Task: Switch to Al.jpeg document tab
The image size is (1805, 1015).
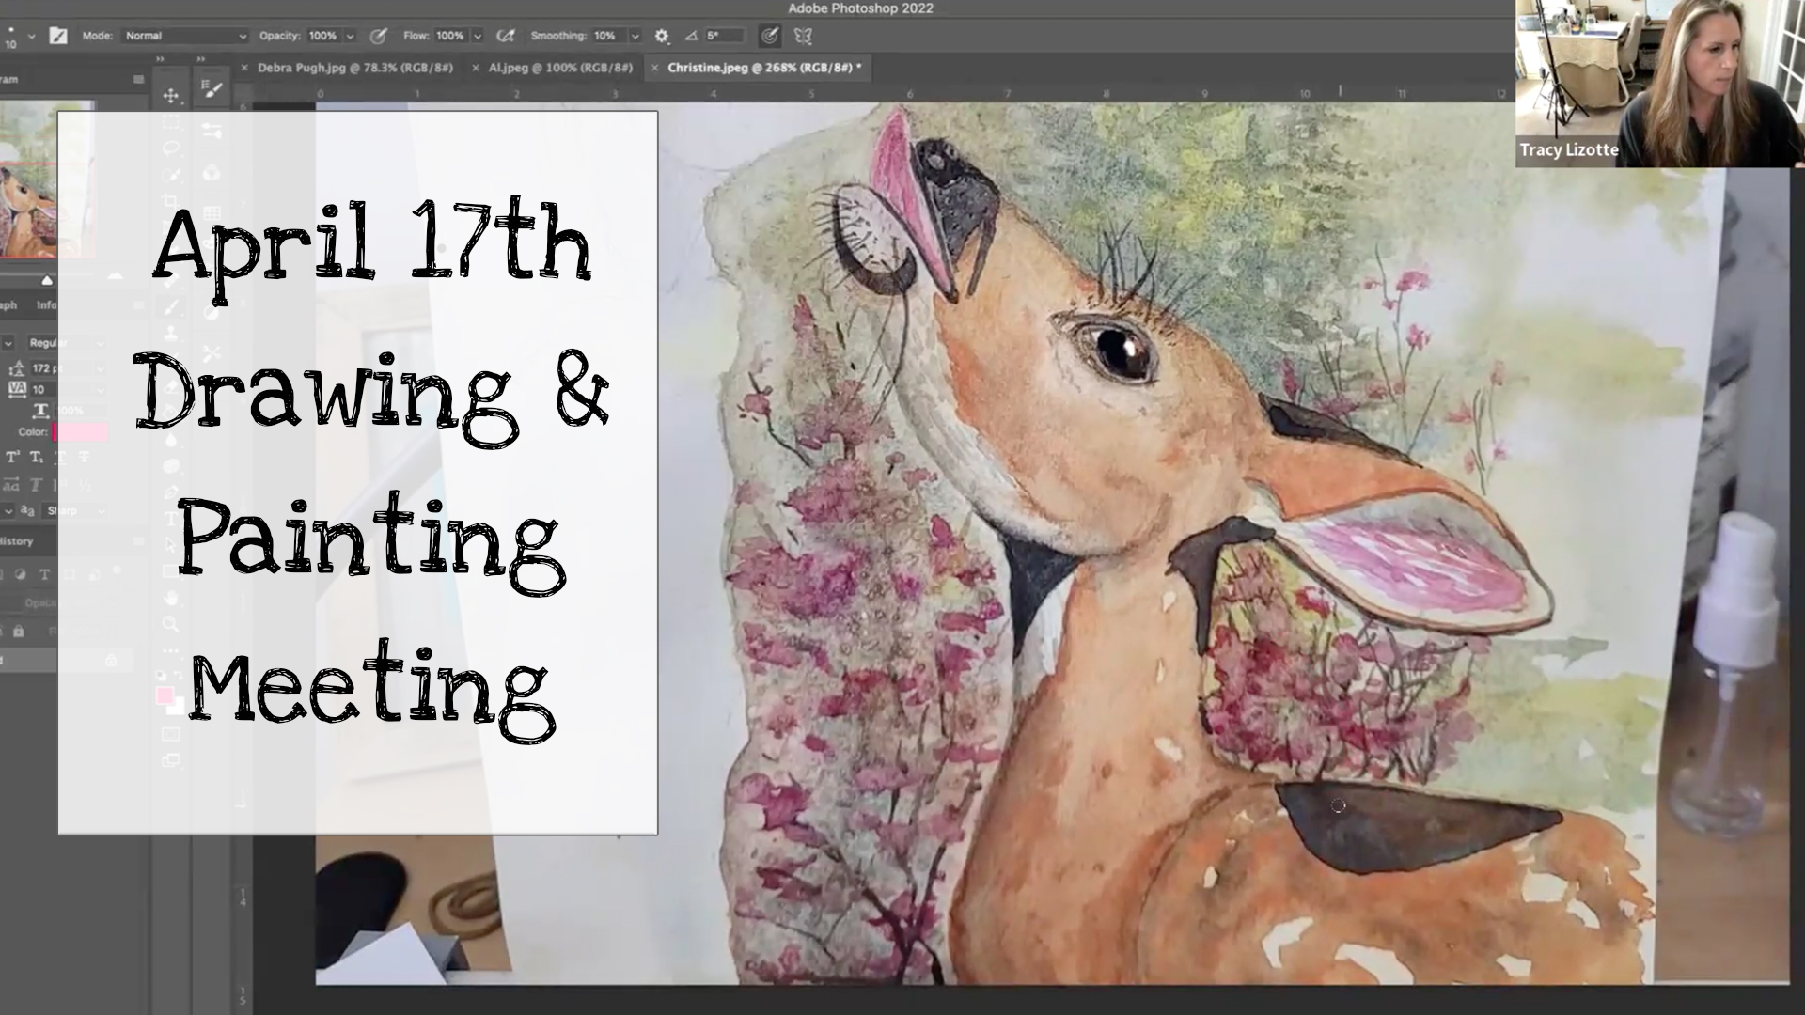Action: (560, 68)
